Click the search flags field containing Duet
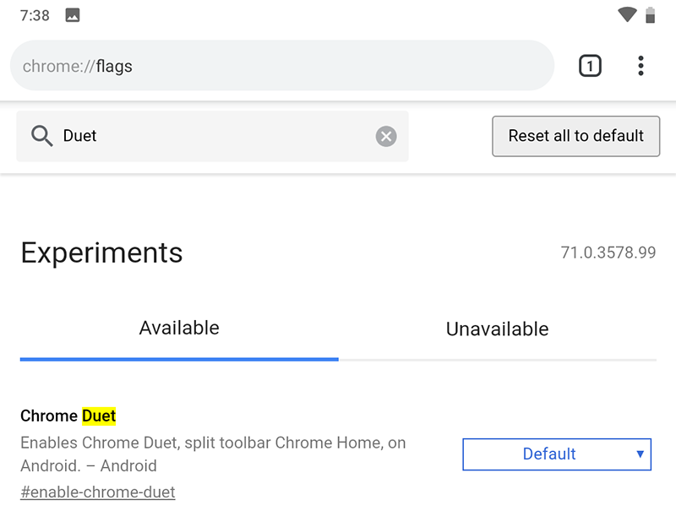Viewport: 676px width, 527px height. 211,136
